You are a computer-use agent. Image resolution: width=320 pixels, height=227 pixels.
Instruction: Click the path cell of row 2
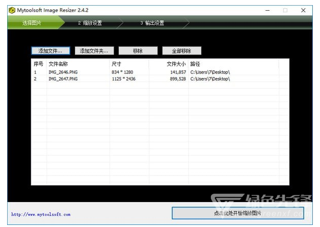tap(210, 79)
